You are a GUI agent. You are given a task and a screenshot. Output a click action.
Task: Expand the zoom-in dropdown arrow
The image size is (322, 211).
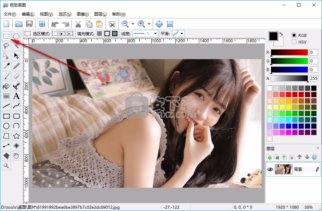pos(149,24)
